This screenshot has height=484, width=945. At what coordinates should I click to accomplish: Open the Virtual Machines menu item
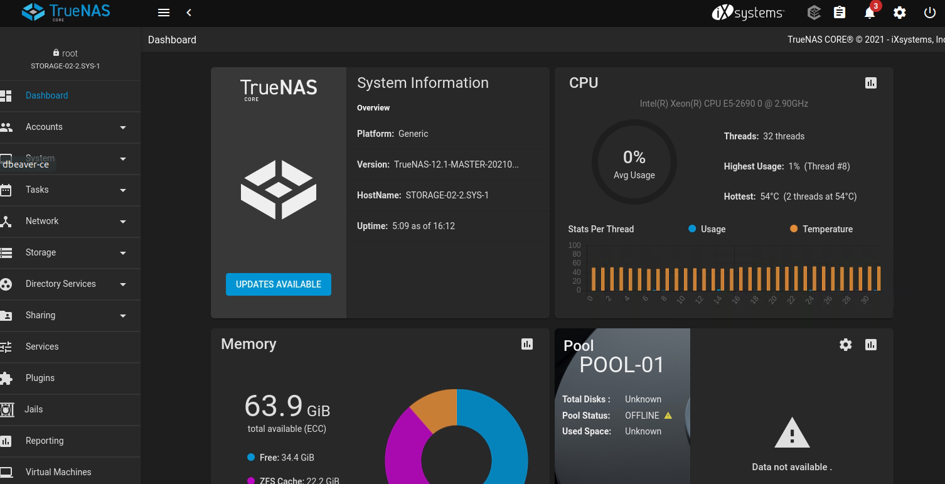coord(70,471)
